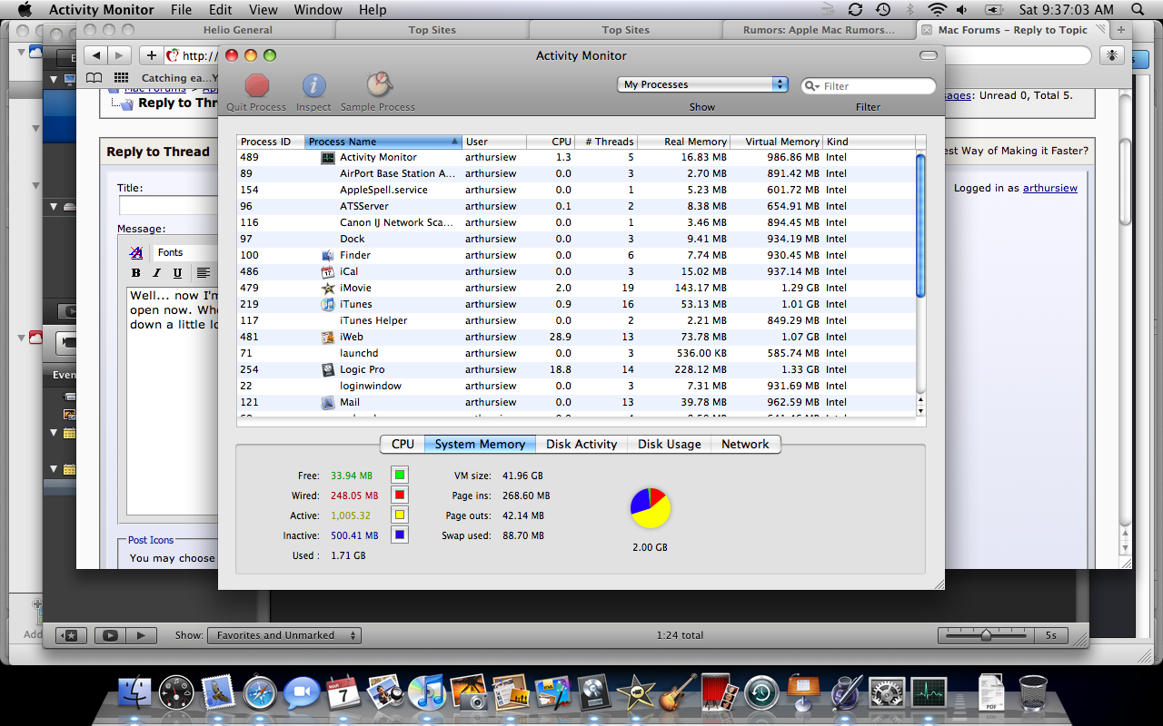The image size is (1163, 726).
Task: Click the Virtual Memory column header
Action: (777, 142)
